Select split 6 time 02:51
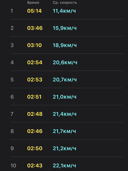 click(x=34, y=97)
